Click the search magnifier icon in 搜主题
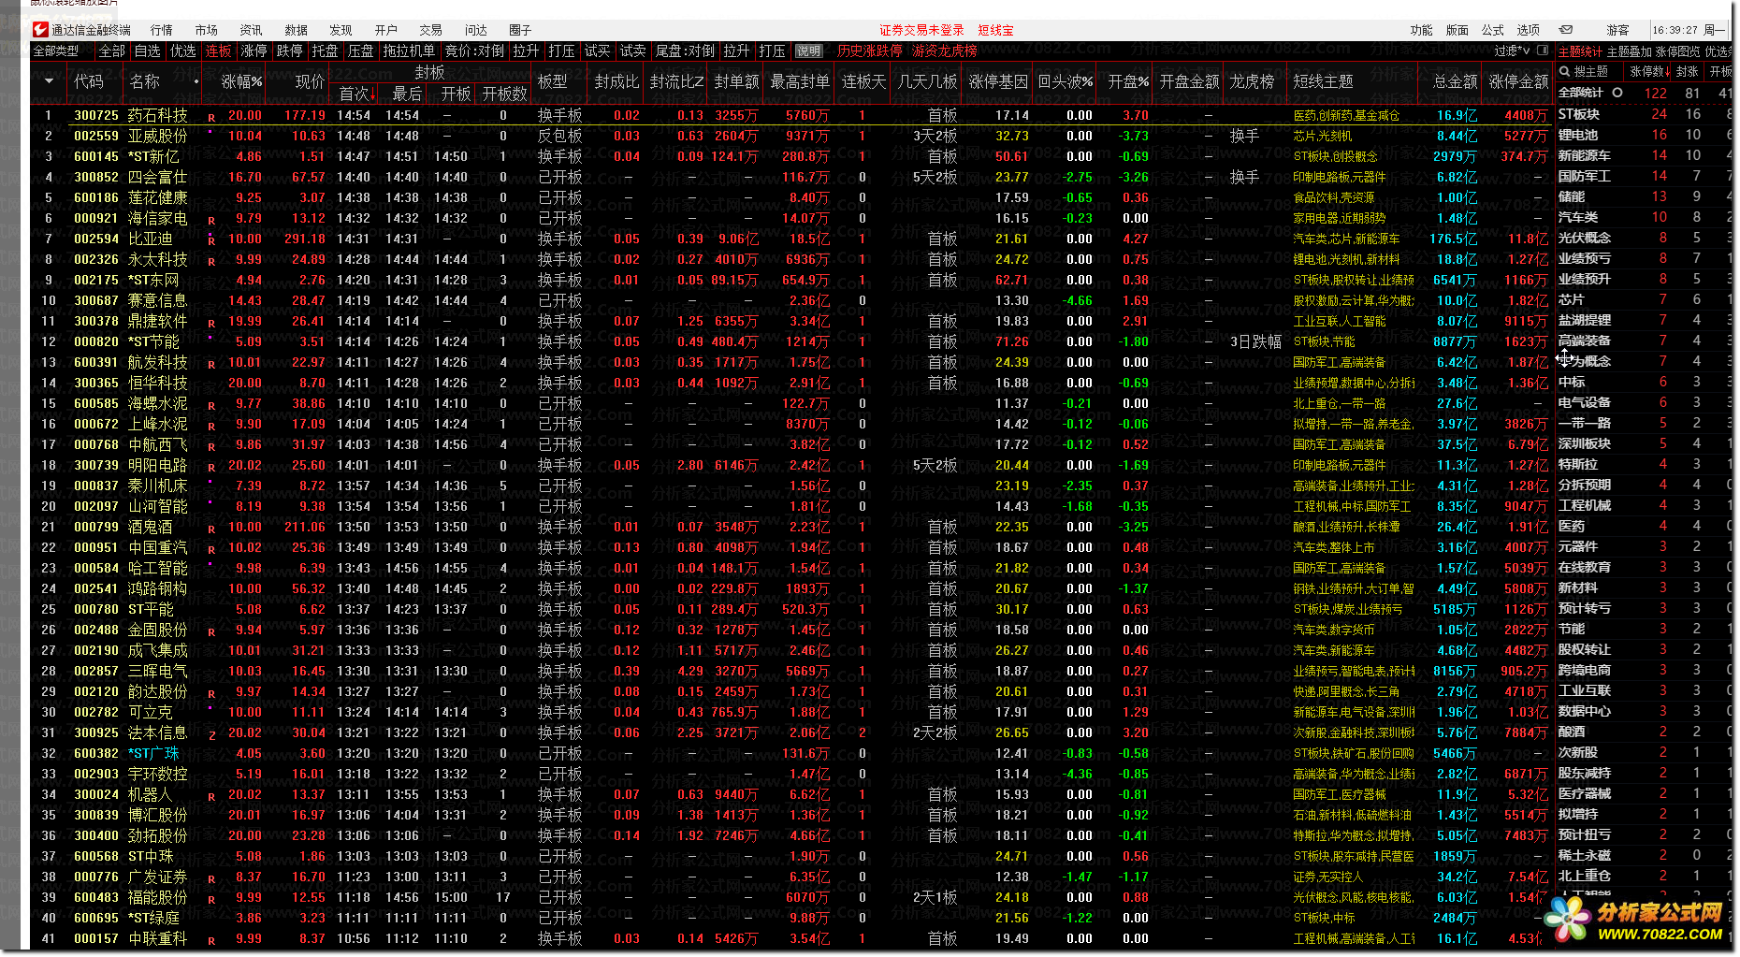 [1565, 71]
